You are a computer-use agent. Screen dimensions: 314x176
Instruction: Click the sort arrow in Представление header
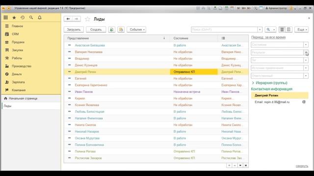coord(164,38)
